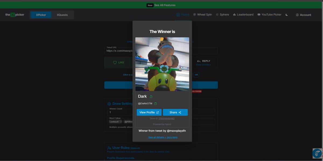Toggle dark mode moon icon

click(x=287, y=15)
